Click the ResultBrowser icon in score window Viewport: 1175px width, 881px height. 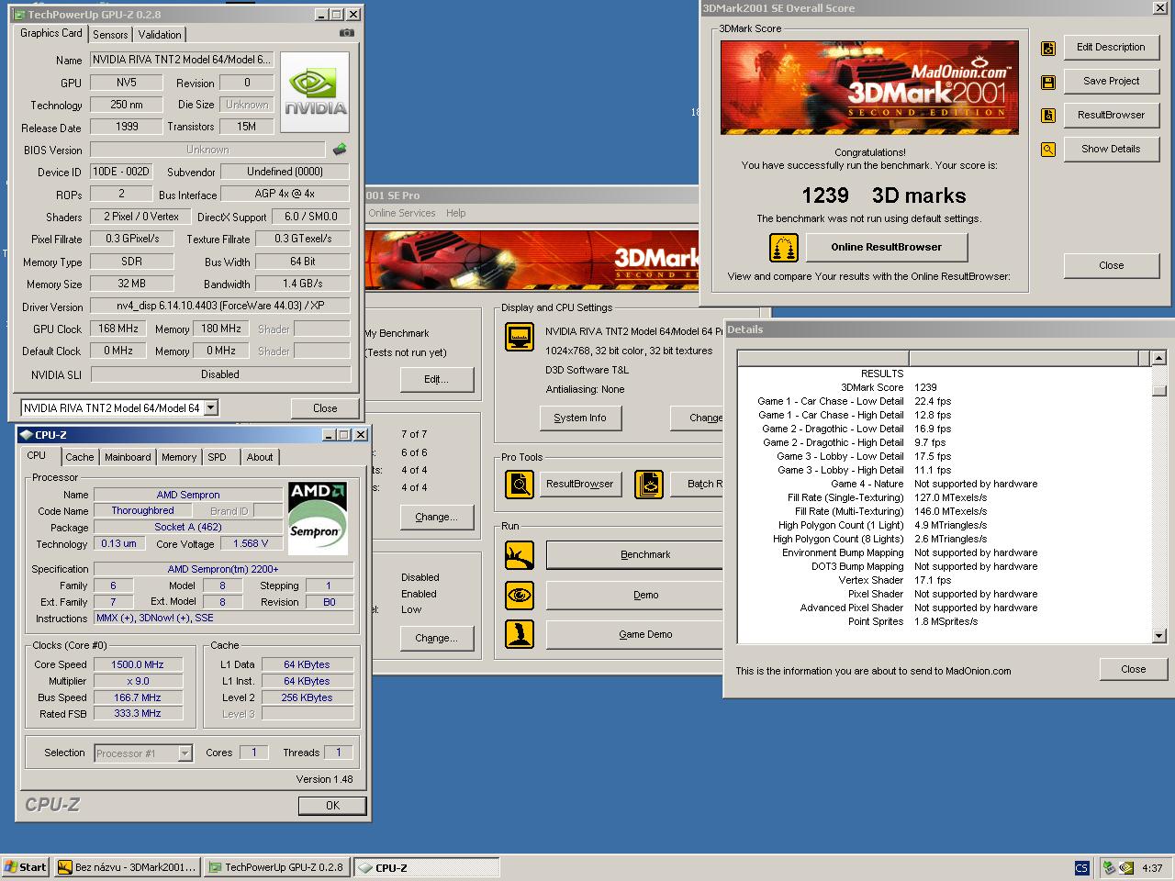1048,116
